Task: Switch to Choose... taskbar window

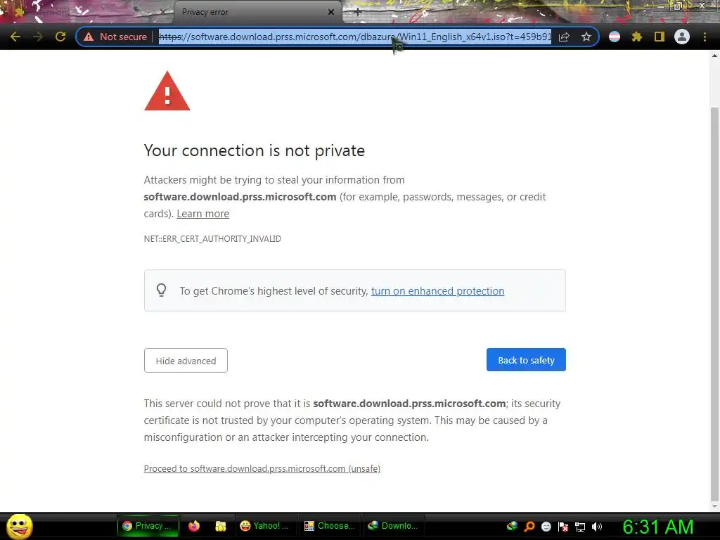Action: pyautogui.click(x=330, y=526)
